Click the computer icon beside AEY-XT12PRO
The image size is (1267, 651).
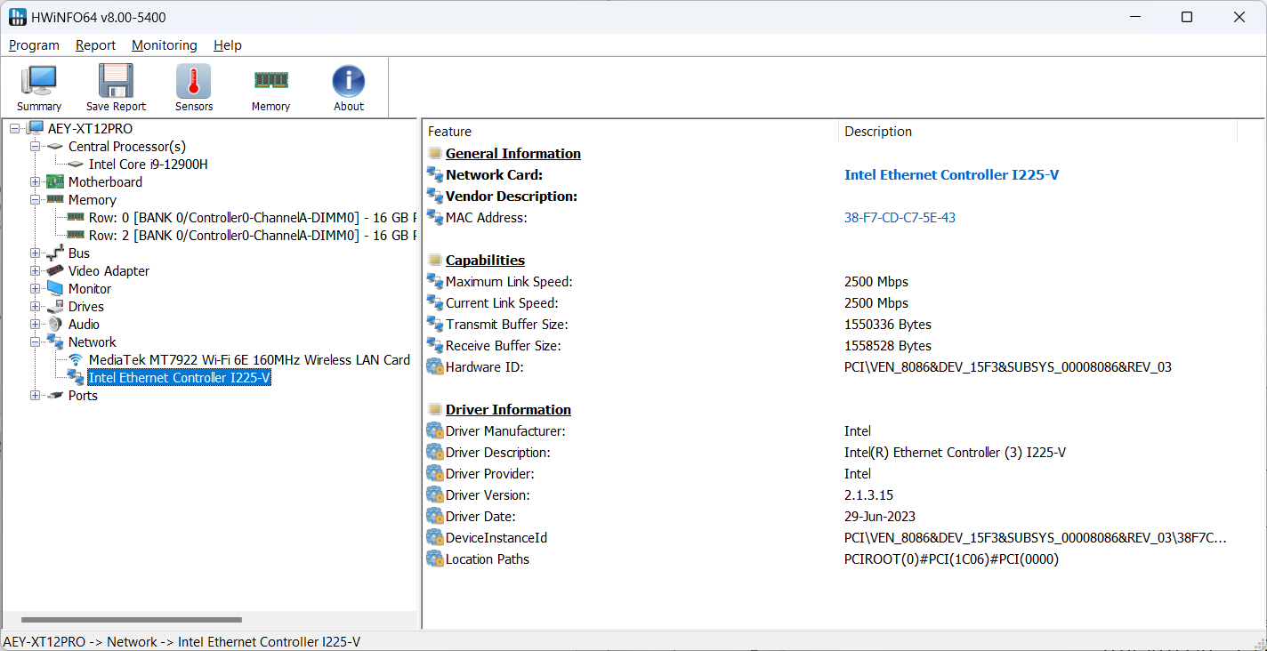point(35,129)
